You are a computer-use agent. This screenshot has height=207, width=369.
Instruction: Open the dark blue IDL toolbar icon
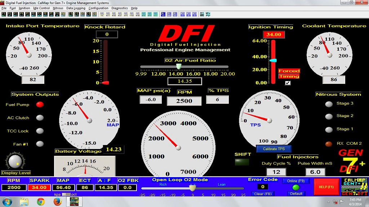click(163, 14)
